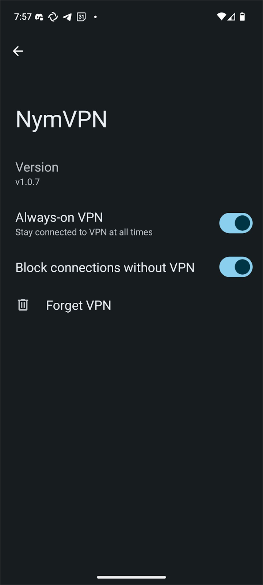Open the Telegram notification icon
This screenshot has width=263, height=585.
point(67,17)
